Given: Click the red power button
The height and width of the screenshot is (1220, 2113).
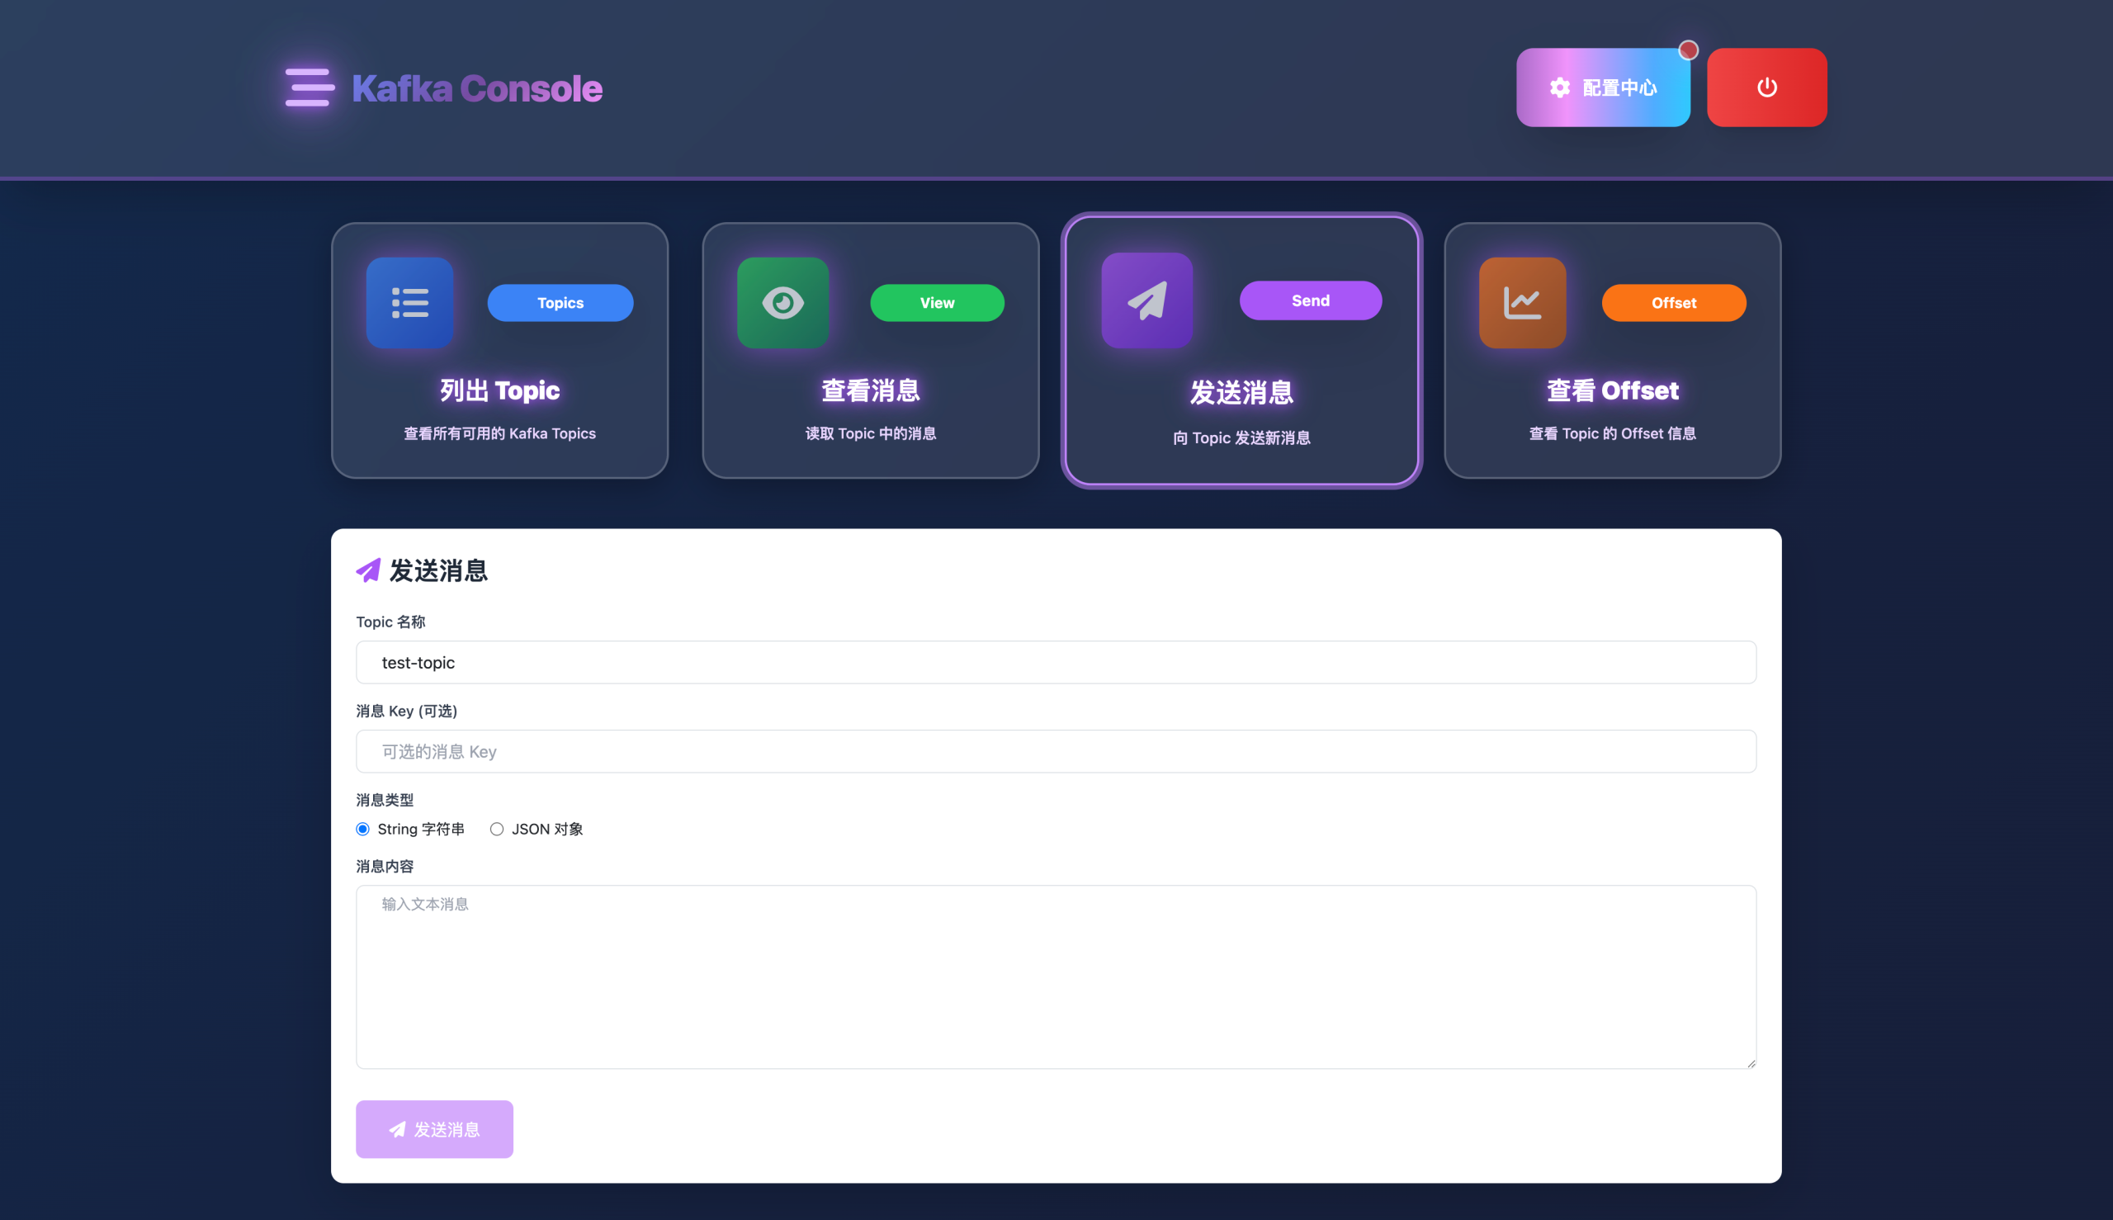Looking at the screenshot, I should [1767, 87].
